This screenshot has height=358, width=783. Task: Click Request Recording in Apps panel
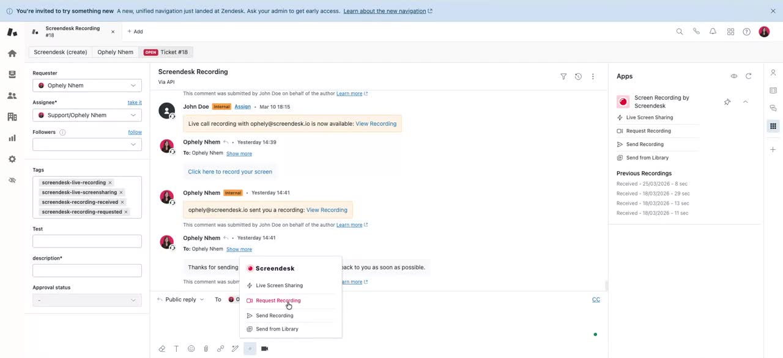(x=648, y=131)
